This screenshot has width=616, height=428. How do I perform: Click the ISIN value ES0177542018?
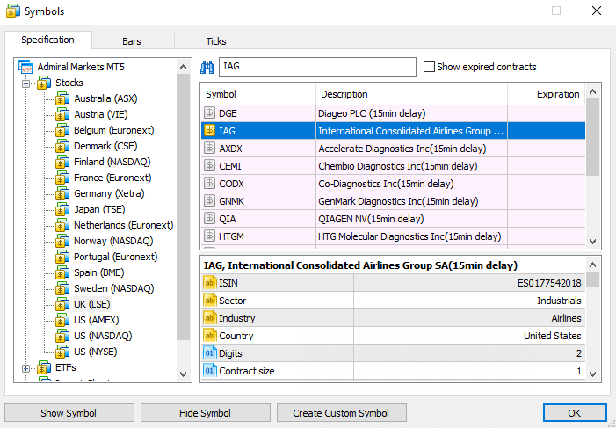click(549, 283)
